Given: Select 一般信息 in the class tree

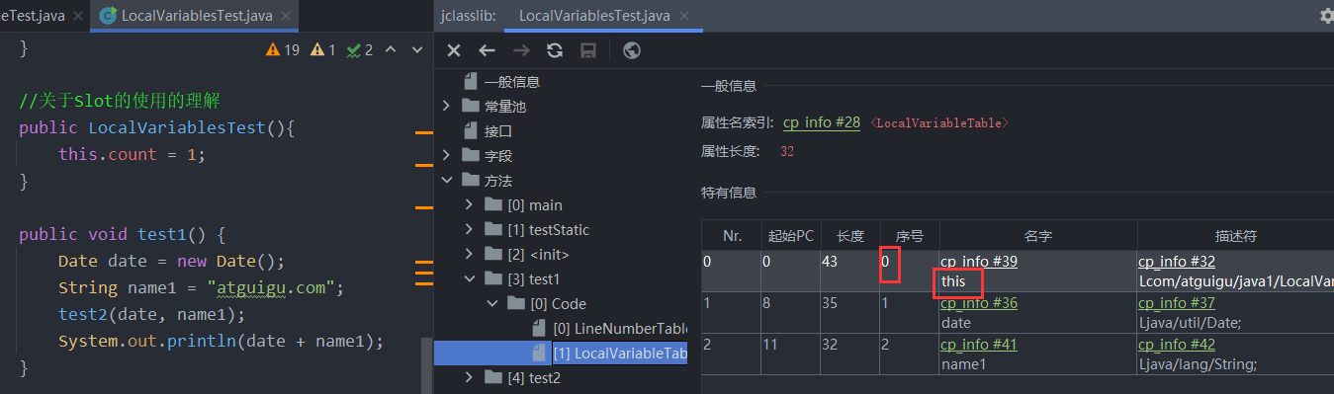Looking at the screenshot, I should pyautogui.click(x=512, y=82).
